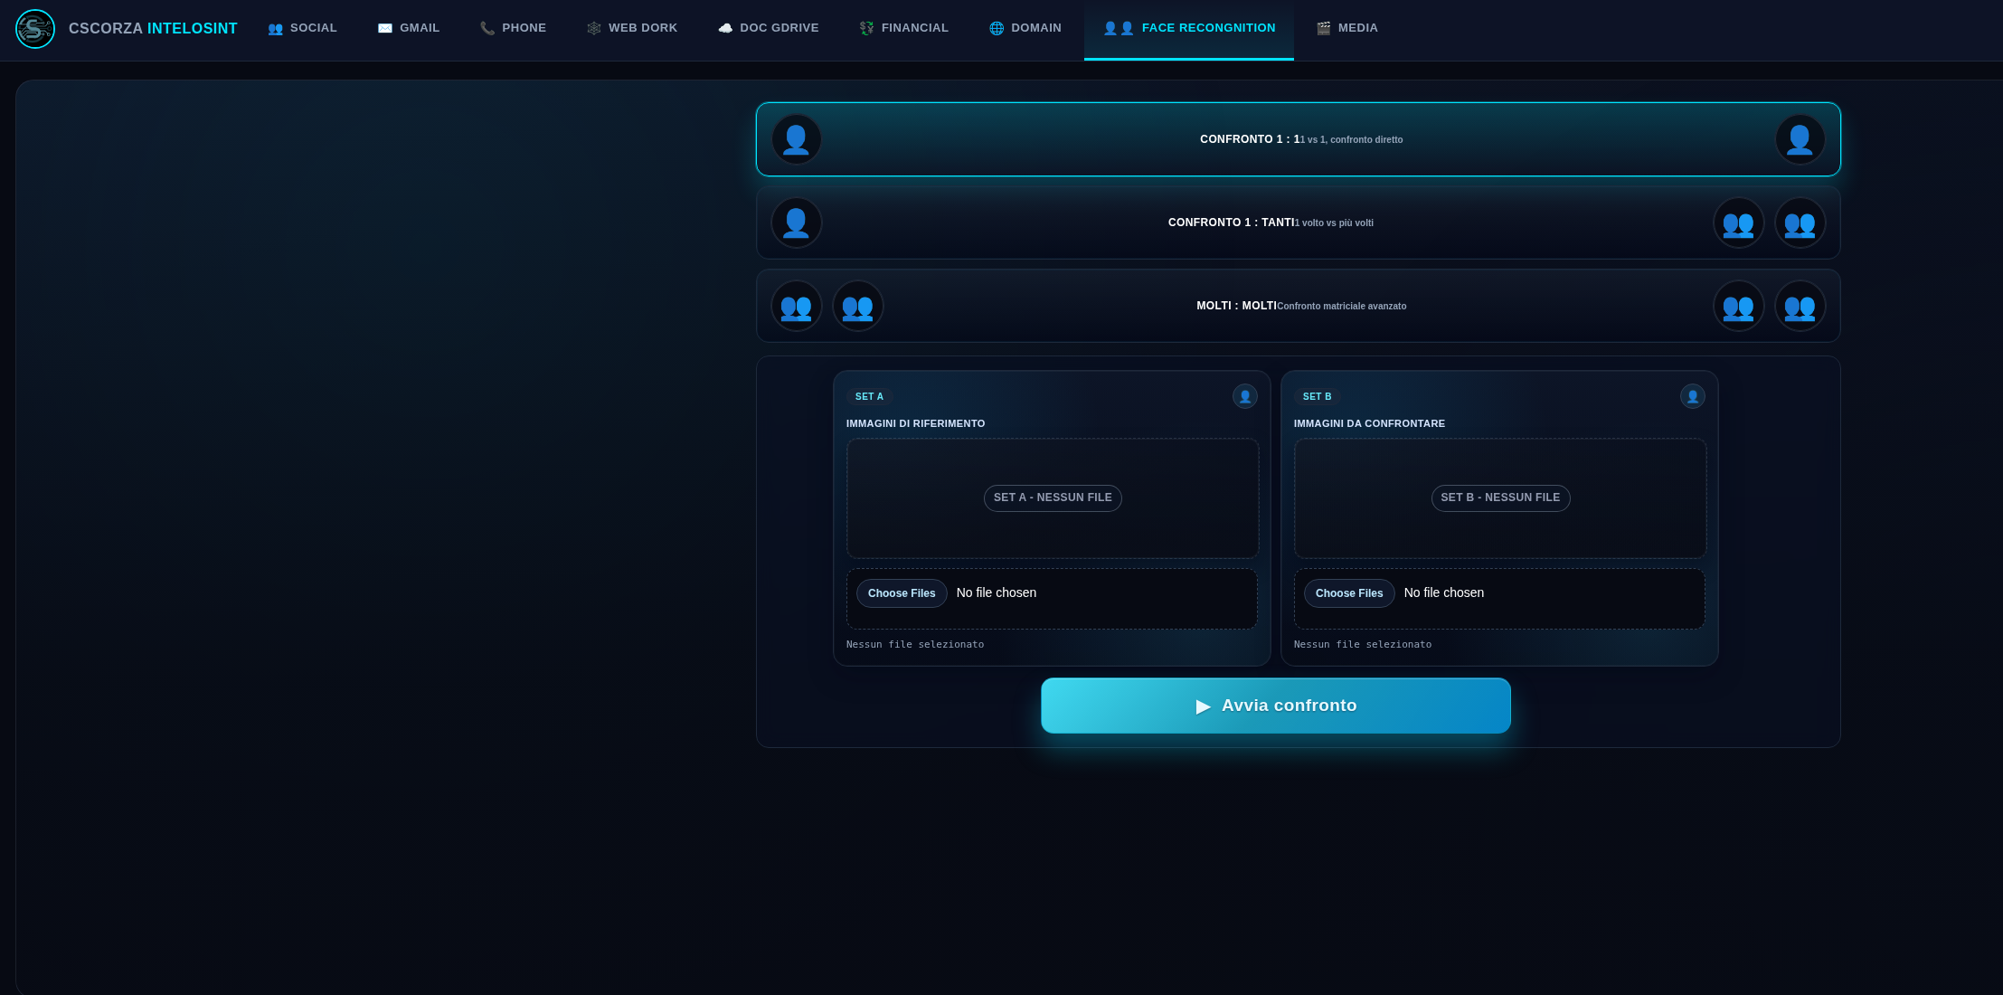The height and width of the screenshot is (995, 2003).
Task: Open the MEDIA tab
Action: click(x=1347, y=29)
